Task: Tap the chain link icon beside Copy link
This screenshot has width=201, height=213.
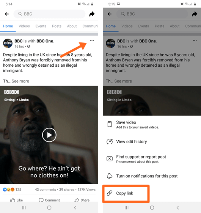Action: tap(110, 193)
